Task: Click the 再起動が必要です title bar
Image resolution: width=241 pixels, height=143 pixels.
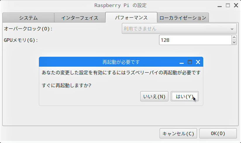Action: [121, 62]
